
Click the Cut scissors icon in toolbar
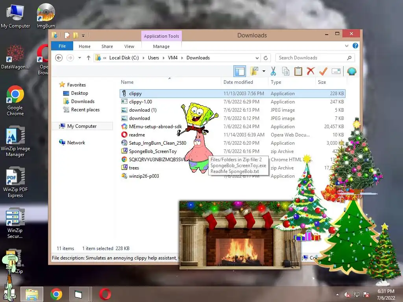[273, 71]
